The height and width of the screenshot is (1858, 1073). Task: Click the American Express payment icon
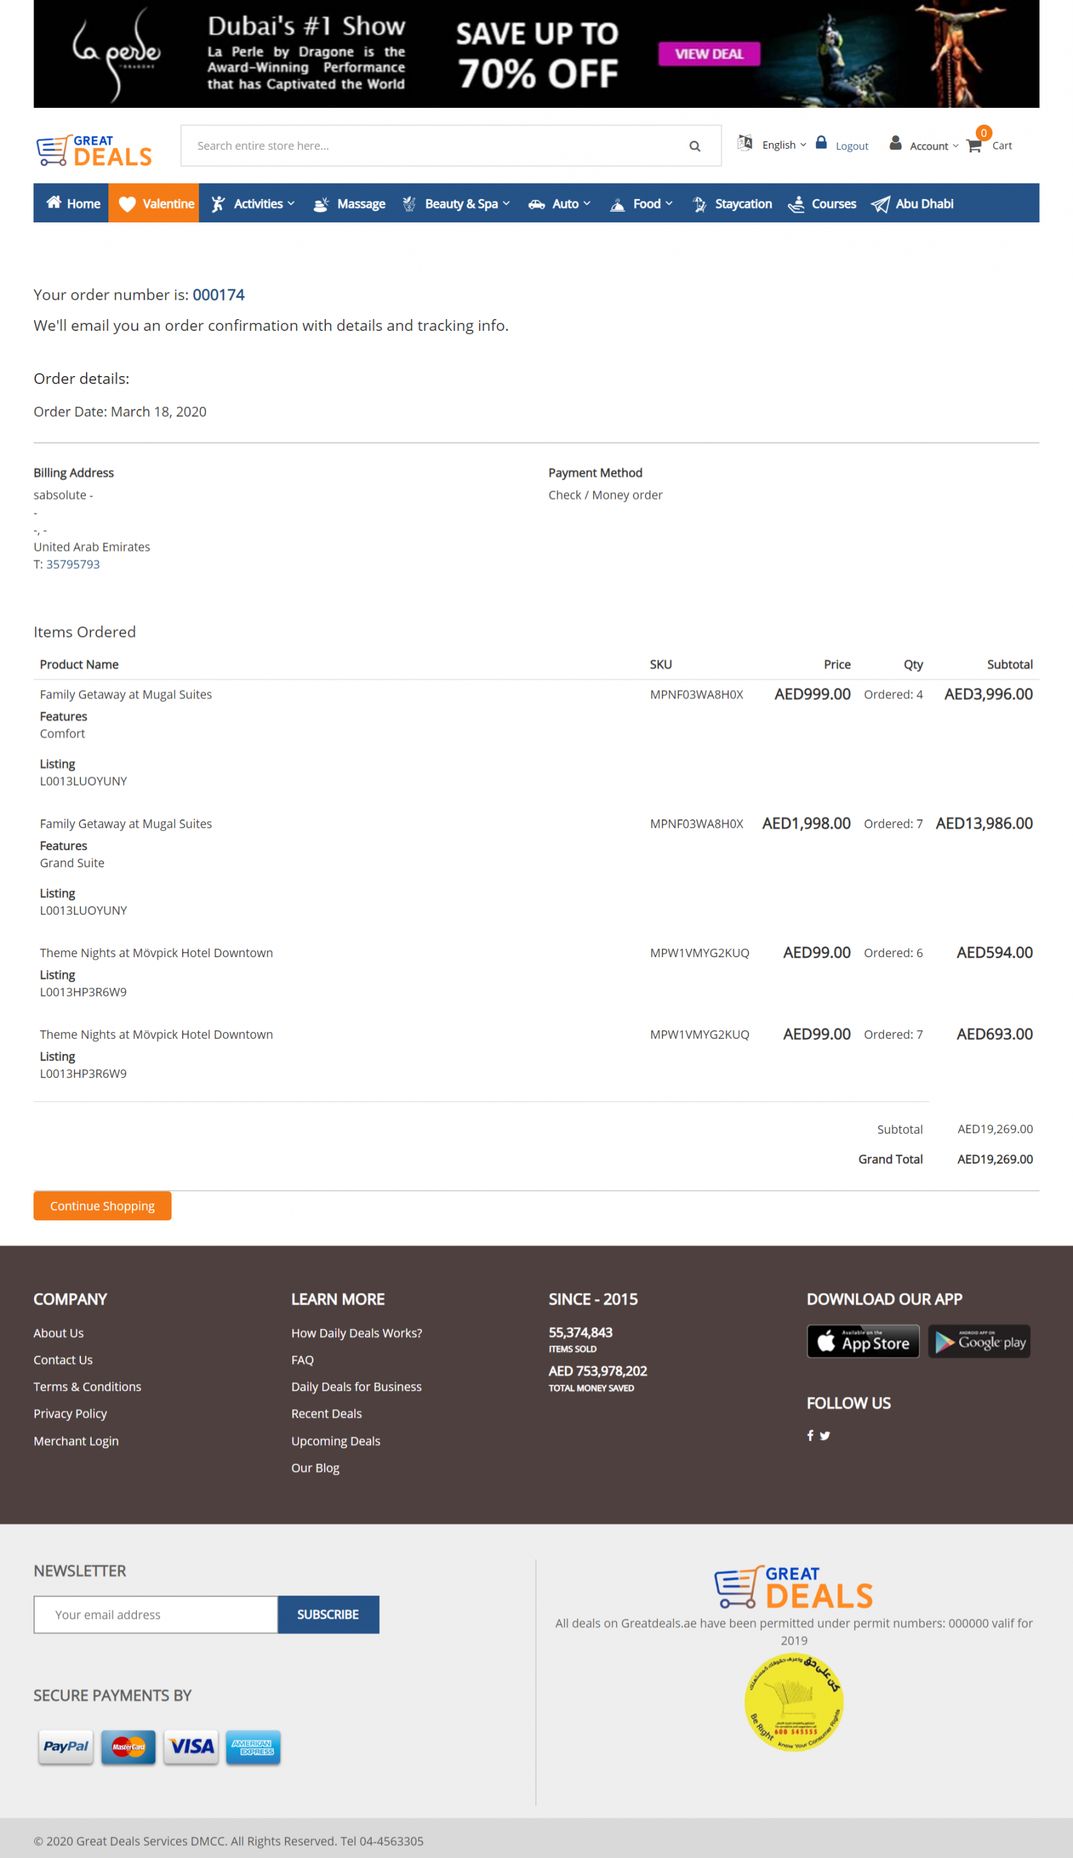tap(253, 1746)
